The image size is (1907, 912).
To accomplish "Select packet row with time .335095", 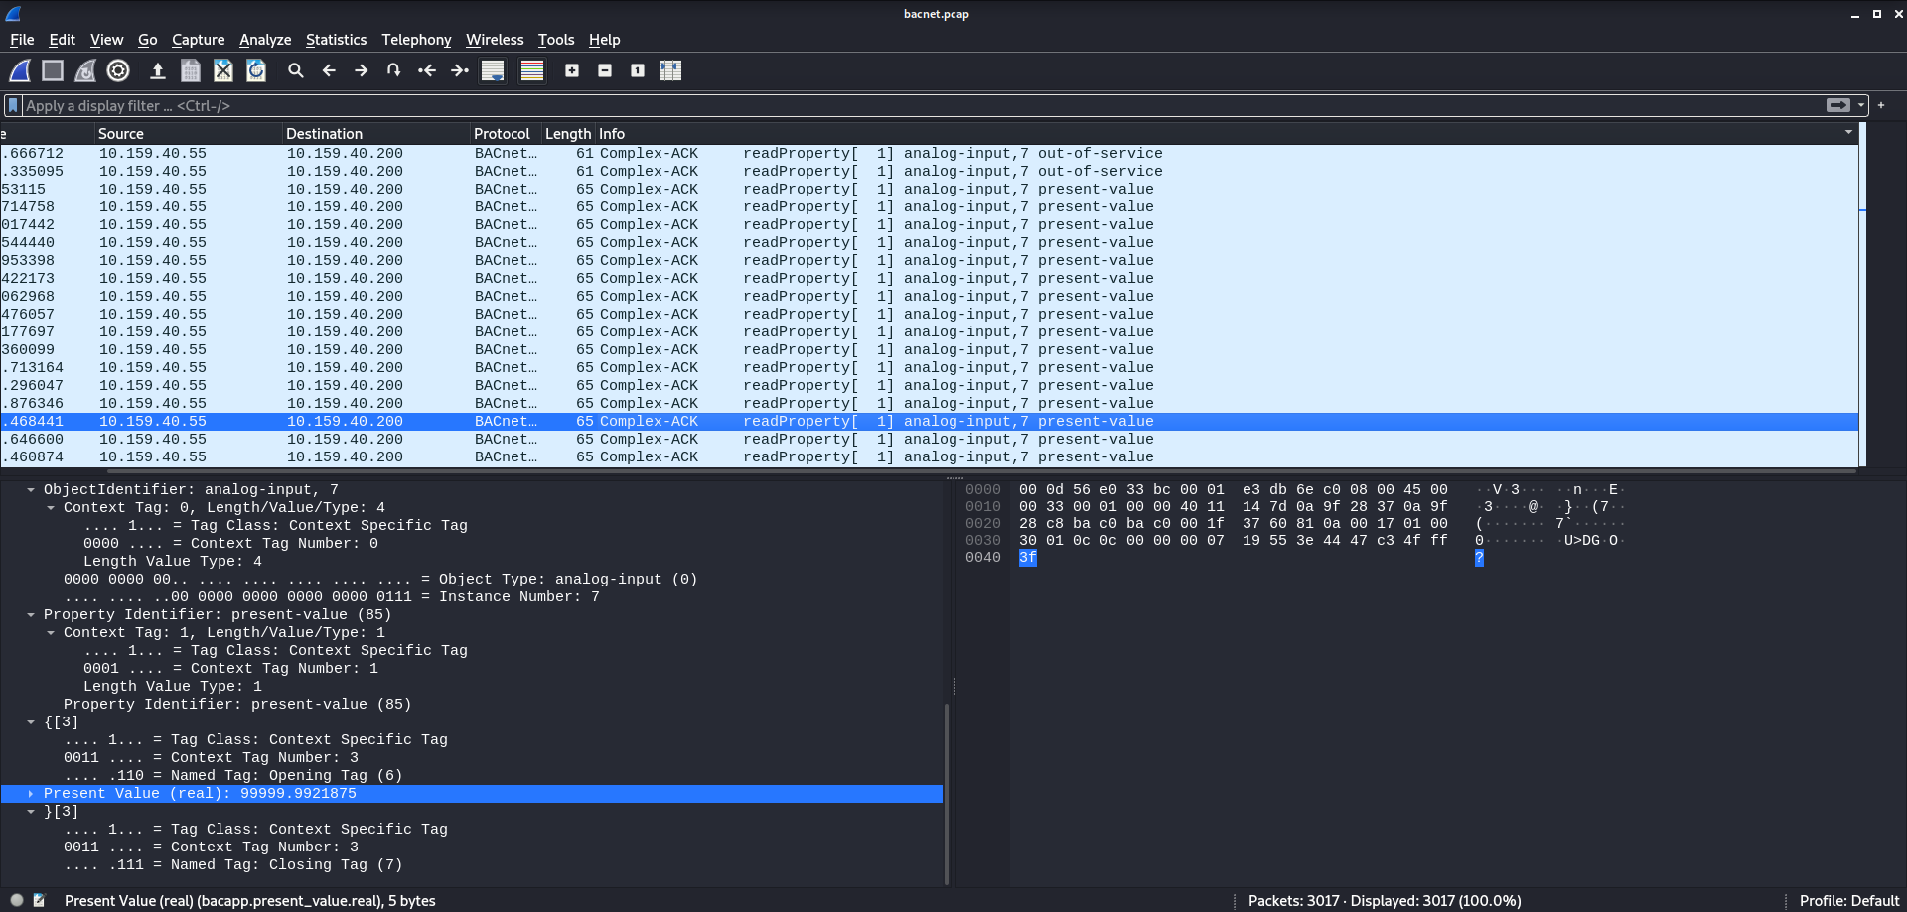I will coord(929,171).
